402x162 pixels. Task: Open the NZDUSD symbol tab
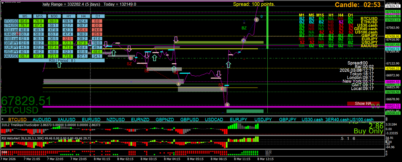(x=116, y=119)
